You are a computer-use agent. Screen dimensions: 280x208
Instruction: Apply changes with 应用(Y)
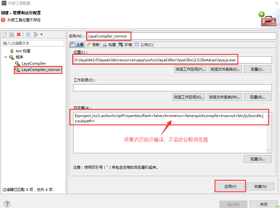[x=230, y=187]
